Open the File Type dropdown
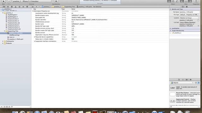Screen dimensions: 202x113 click(189, 15)
